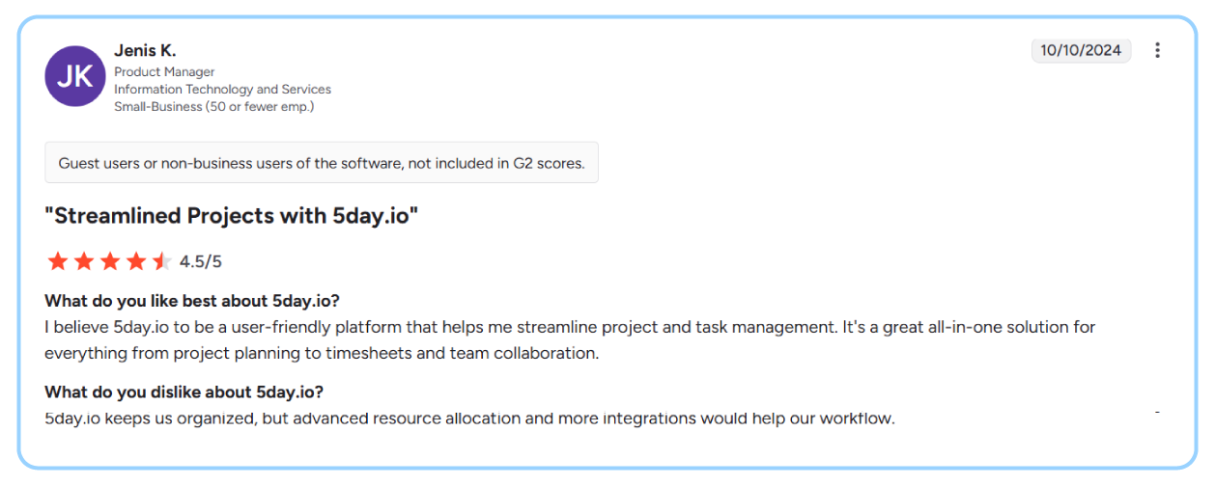Click the fourth rating star
This screenshot has width=1215, height=485.
(x=136, y=261)
